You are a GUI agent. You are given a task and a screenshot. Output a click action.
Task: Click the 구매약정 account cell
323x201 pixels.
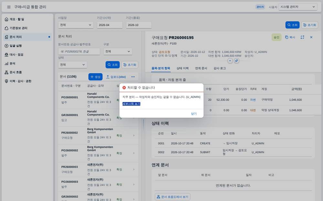pyautogui.click(x=267, y=100)
